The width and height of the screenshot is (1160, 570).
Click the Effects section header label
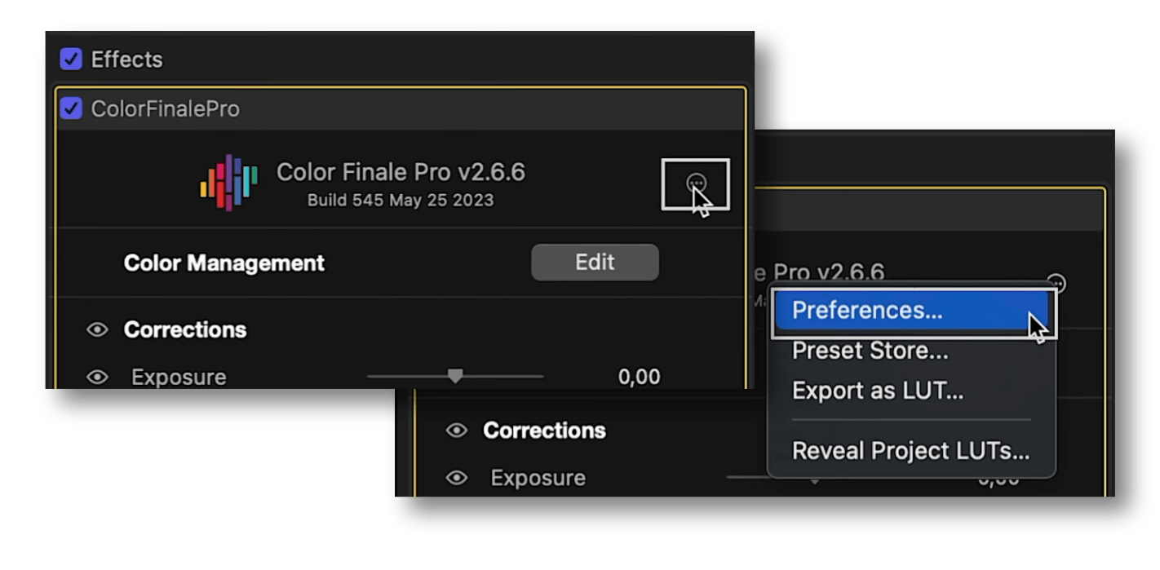[126, 60]
